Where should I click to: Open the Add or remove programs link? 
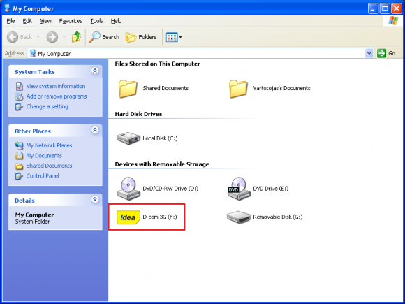click(57, 96)
